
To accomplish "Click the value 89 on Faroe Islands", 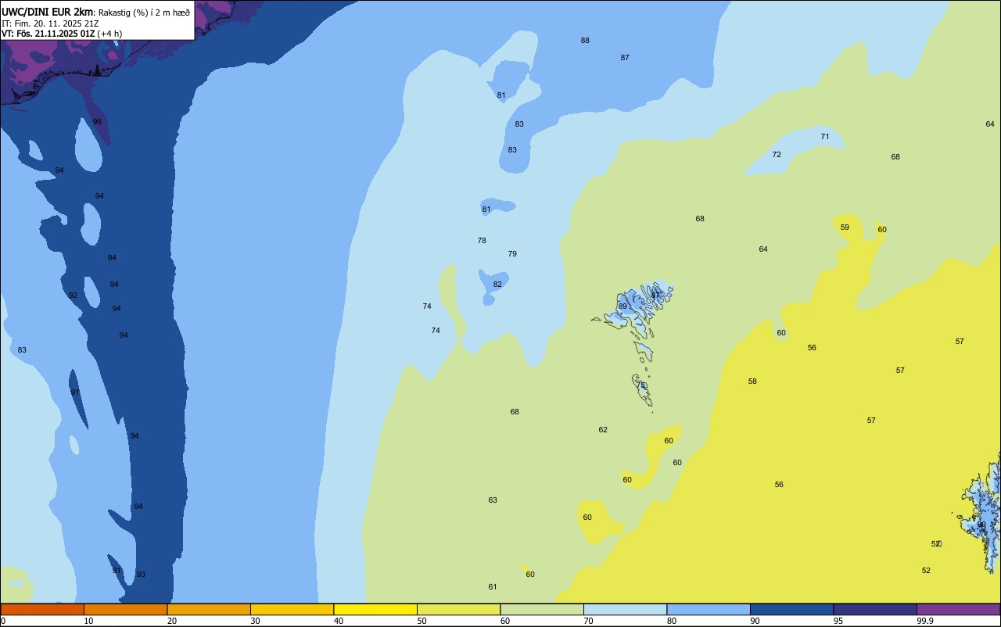I will 622,306.
